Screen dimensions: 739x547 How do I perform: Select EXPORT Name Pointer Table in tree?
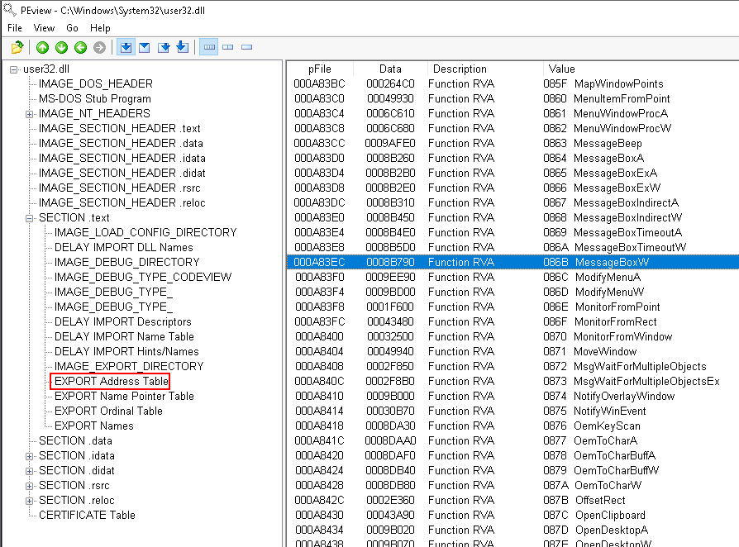[124, 397]
